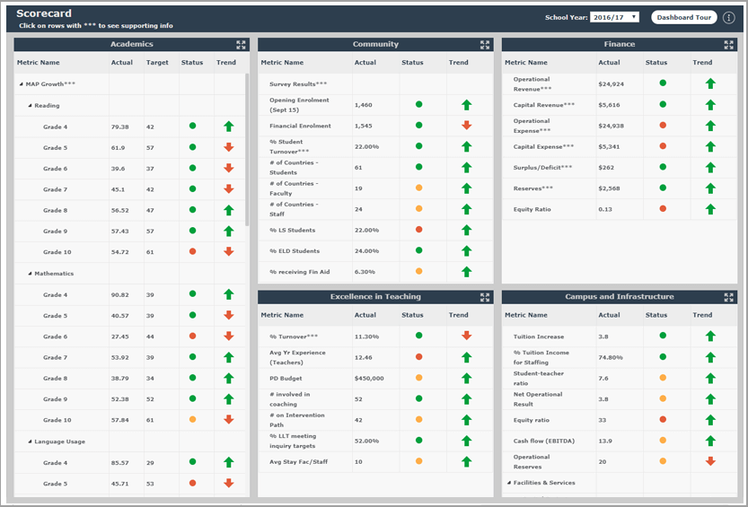This screenshot has height=507, width=748.
Task: Select the Student-teacher ratio row
Action: coord(620,379)
